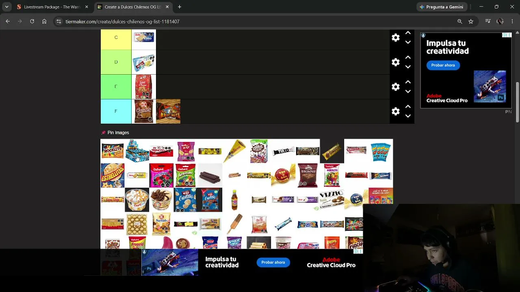Screen dimensions: 520x292
Task: View site information for tiermaker.com
Action: tap(58, 21)
